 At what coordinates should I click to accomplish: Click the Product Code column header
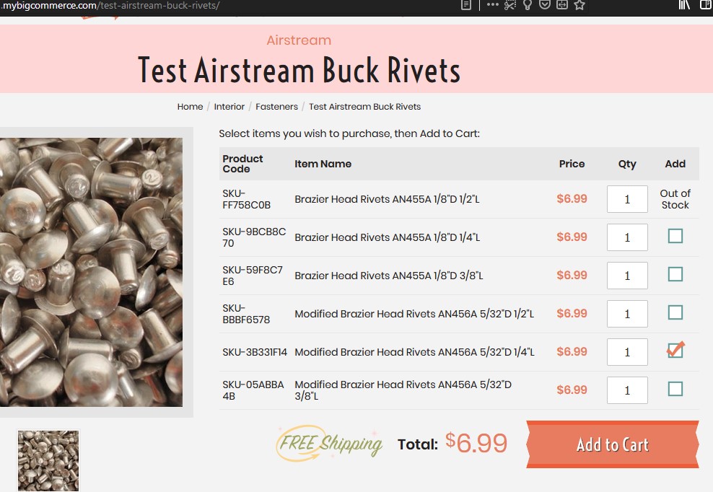click(x=242, y=164)
